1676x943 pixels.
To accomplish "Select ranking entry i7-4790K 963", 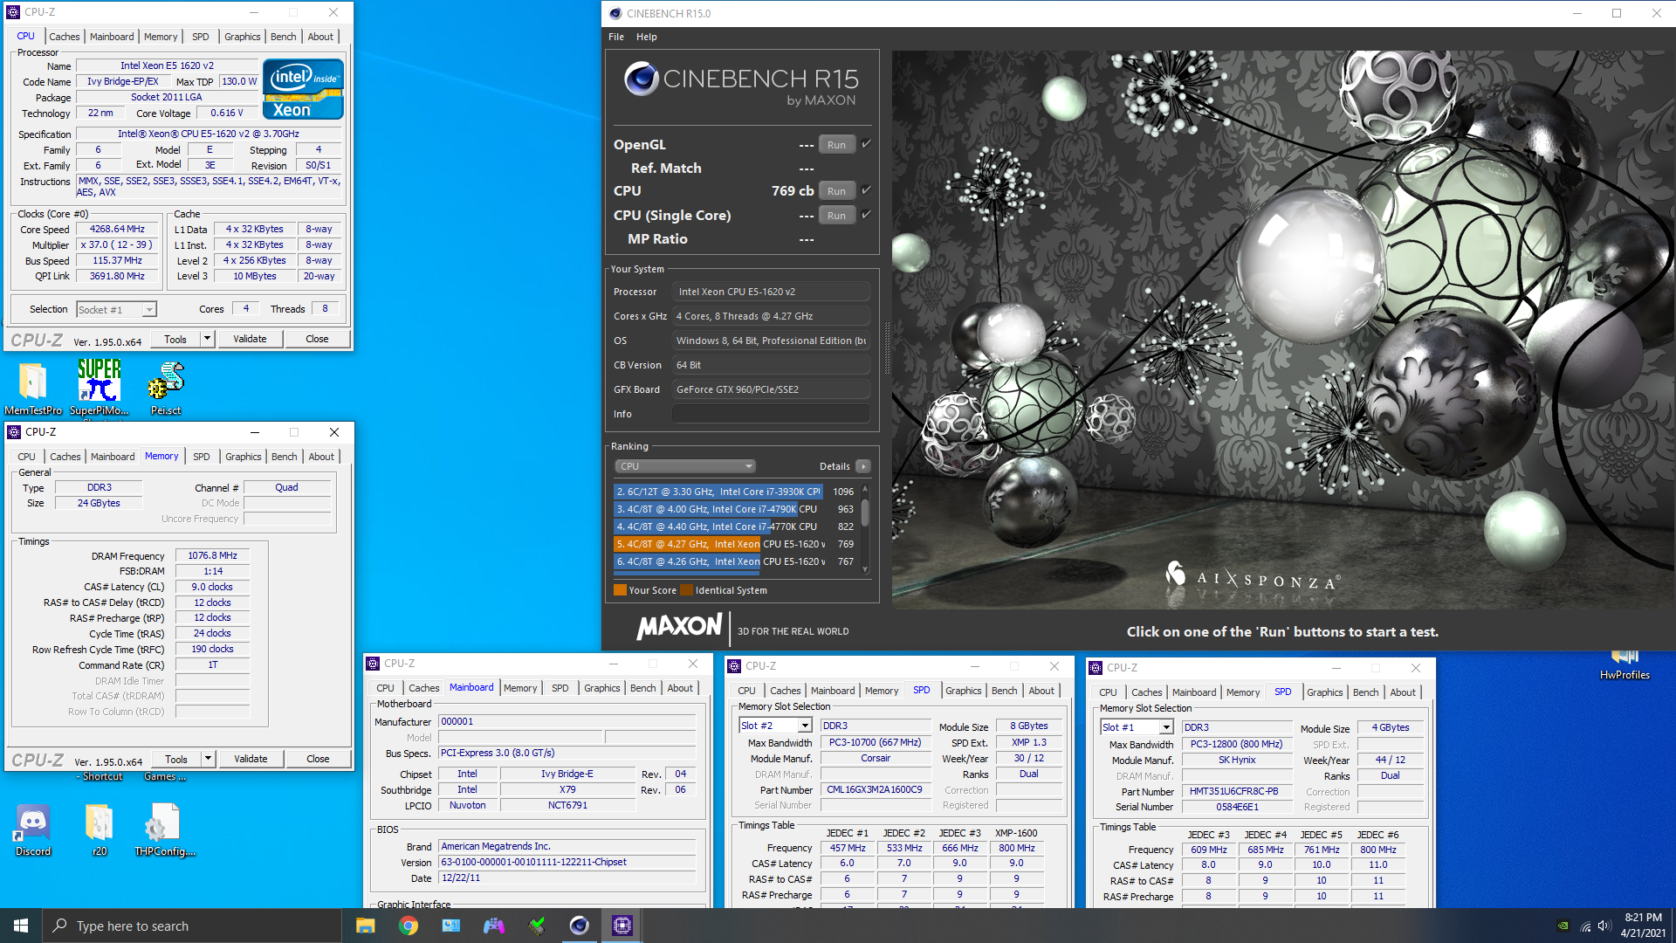I will point(735,509).
